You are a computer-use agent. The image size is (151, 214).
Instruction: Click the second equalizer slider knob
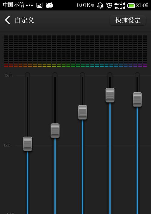(55, 131)
